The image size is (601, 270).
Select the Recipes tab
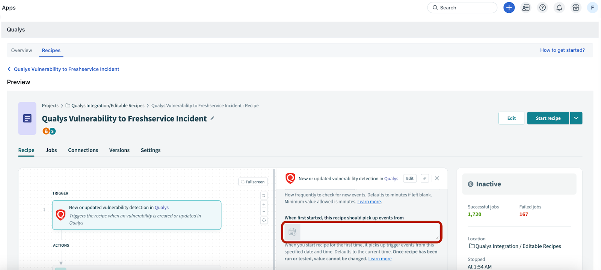click(x=51, y=50)
